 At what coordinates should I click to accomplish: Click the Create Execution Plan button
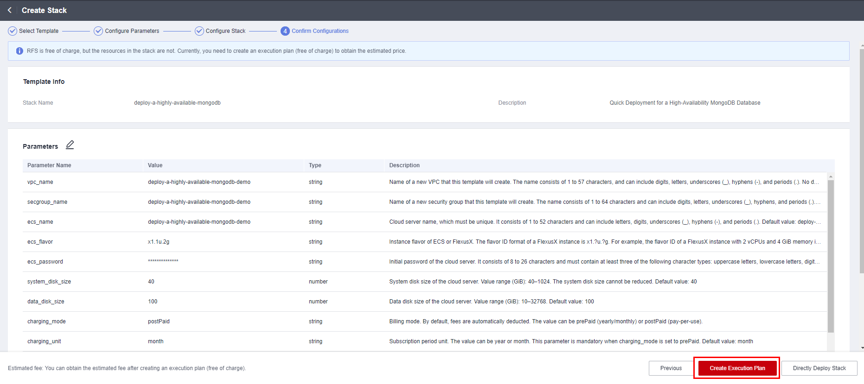coord(737,368)
